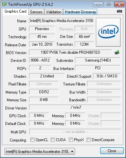Click the Name field showing the Intel accelerator

coord(61,21)
